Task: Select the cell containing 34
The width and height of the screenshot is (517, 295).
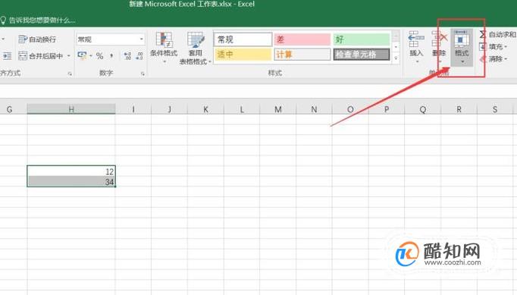Action: 71,181
